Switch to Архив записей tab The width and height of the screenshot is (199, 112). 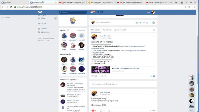tap(120, 30)
